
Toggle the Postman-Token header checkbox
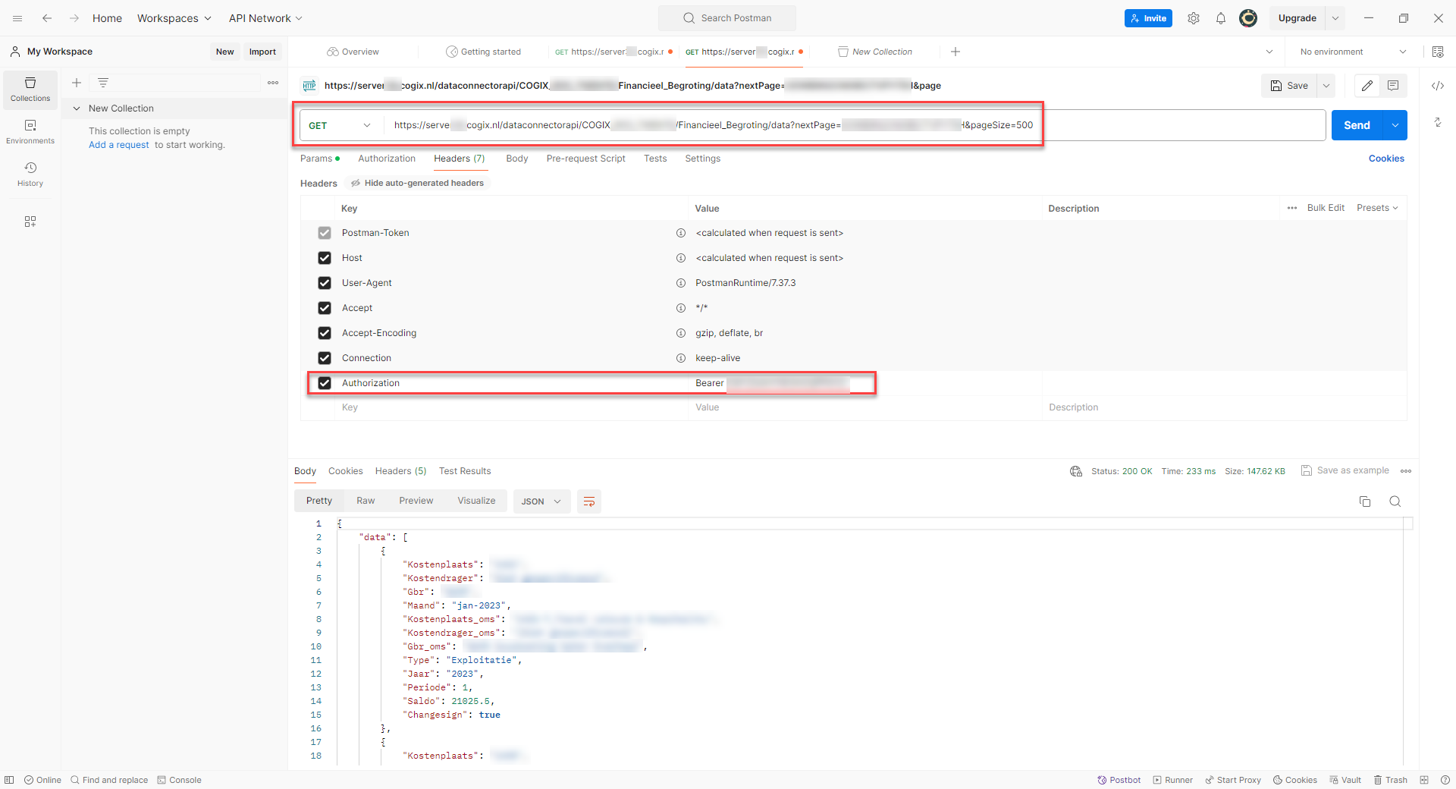[x=325, y=233]
